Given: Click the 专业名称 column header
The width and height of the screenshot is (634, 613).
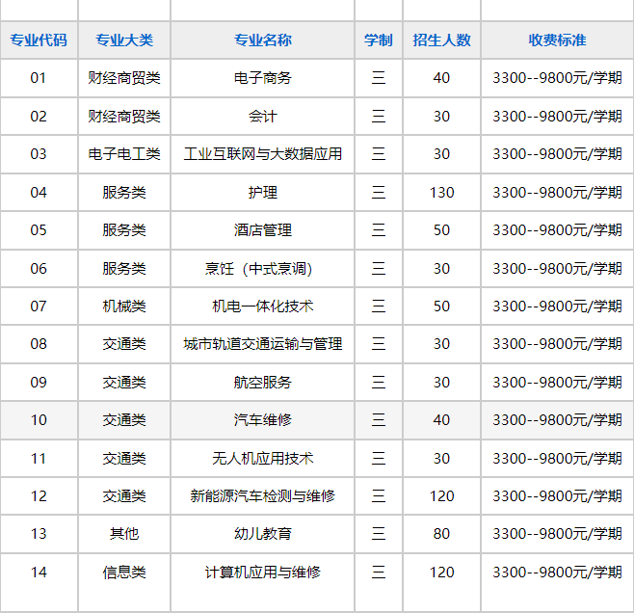Looking at the screenshot, I should (262, 40).
